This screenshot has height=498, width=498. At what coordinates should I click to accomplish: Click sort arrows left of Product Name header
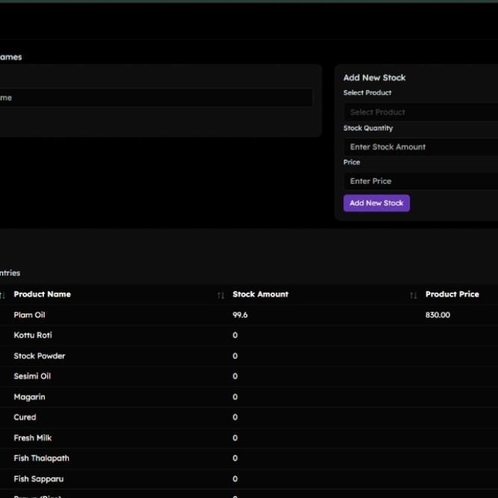pyautogui.click(x=2, y=296)
